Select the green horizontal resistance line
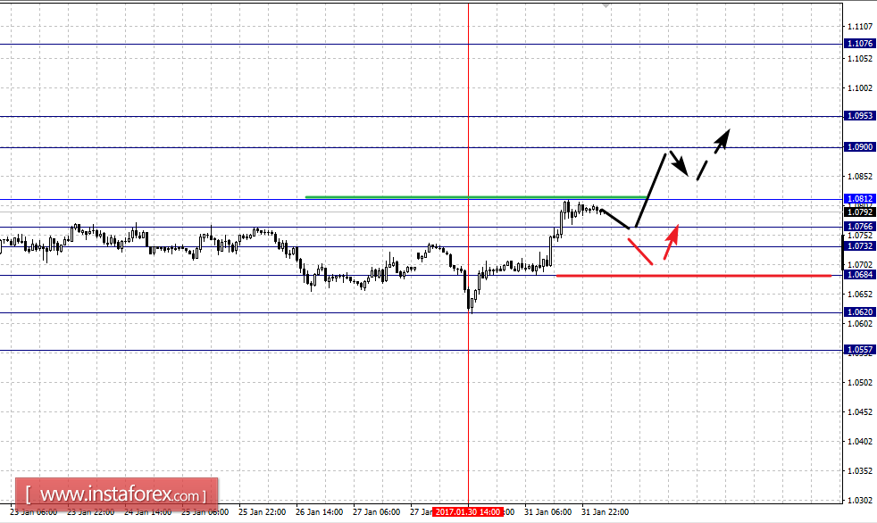The height and width of the screenshot is (523, 877). (476, 196)
